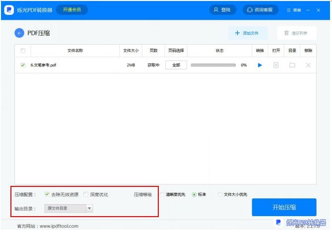
Task: Disable 去除无效资源 checkbox
Action: point(47,194)
